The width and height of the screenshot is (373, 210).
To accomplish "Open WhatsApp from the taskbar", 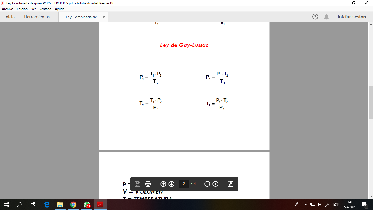I will [x=87, y=205].
